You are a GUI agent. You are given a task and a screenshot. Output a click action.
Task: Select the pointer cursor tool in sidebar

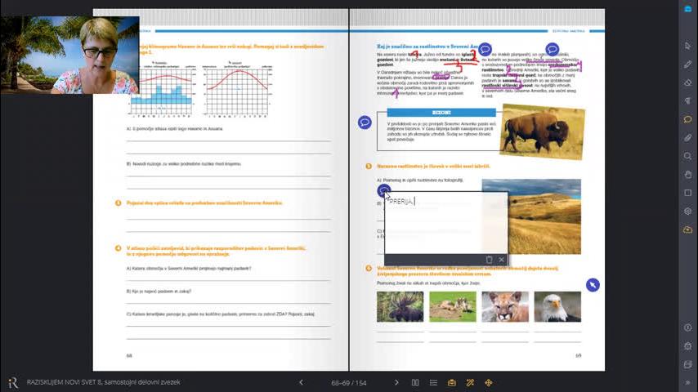click(x=687, y=45)
